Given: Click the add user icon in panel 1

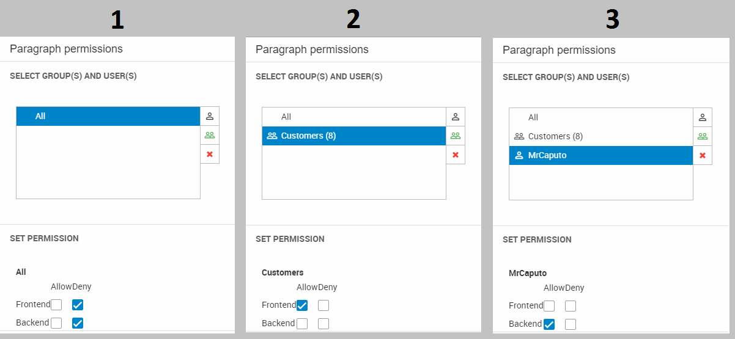Looking at the screenshot, I should point(210,116).
